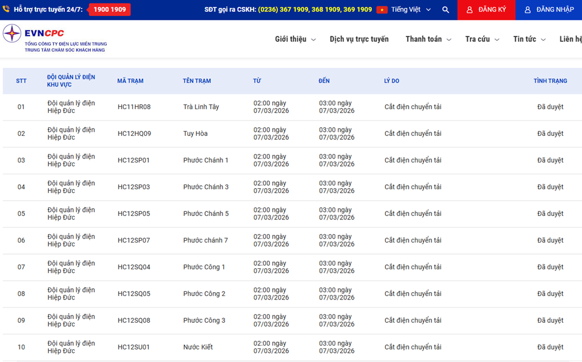
Task: Open the Tin tức menu
Action: coord(529,39)
